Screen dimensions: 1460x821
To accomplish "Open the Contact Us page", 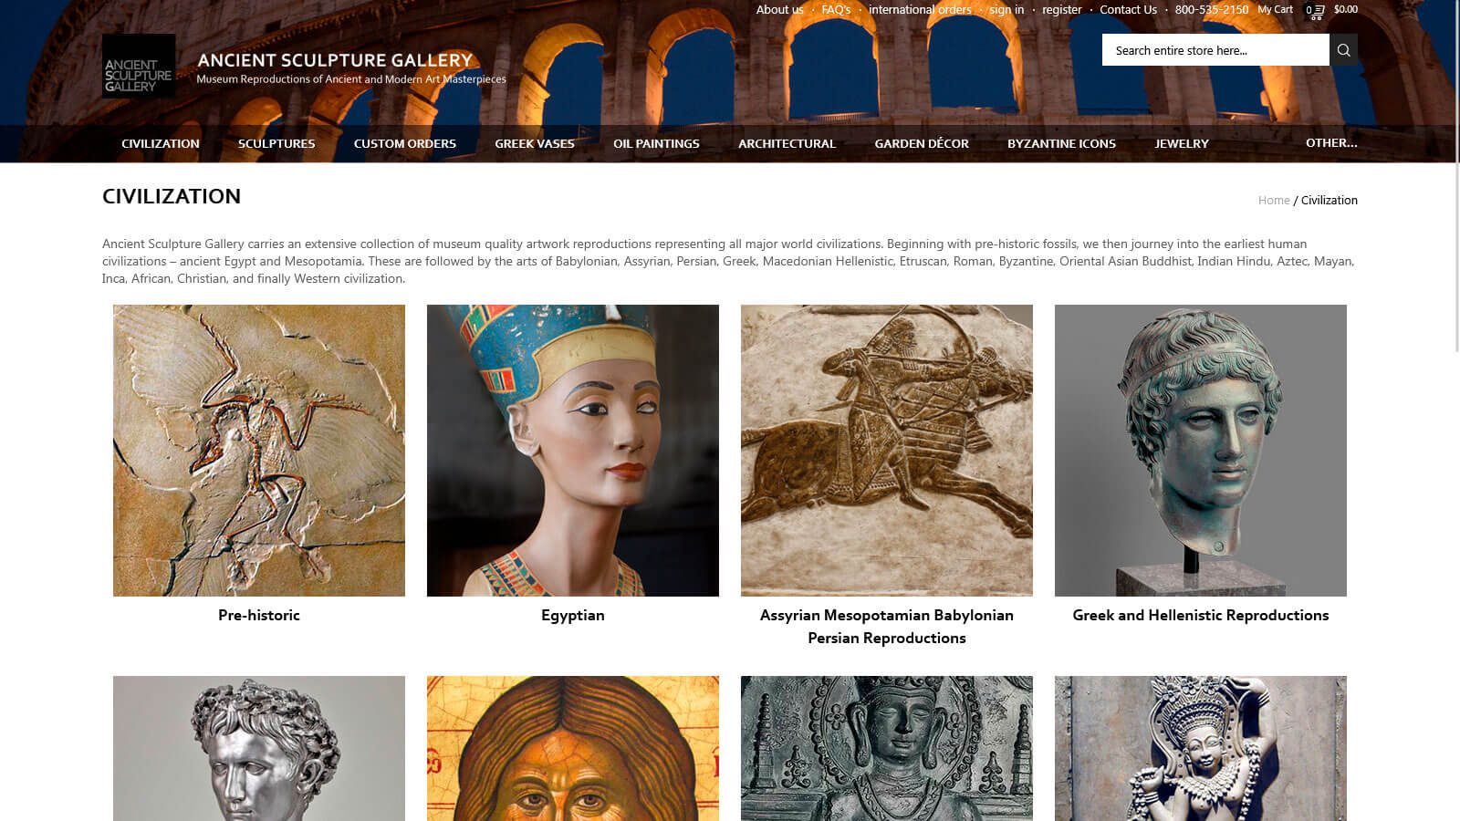I will click(x=1128, y=9).
